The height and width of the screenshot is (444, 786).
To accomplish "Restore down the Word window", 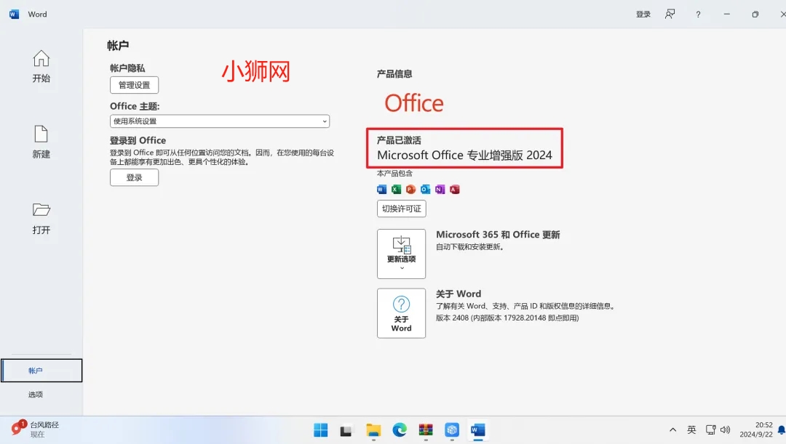I will (755, 15).
